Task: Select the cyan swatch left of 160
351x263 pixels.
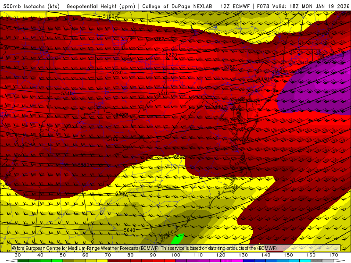Action: 305,261
